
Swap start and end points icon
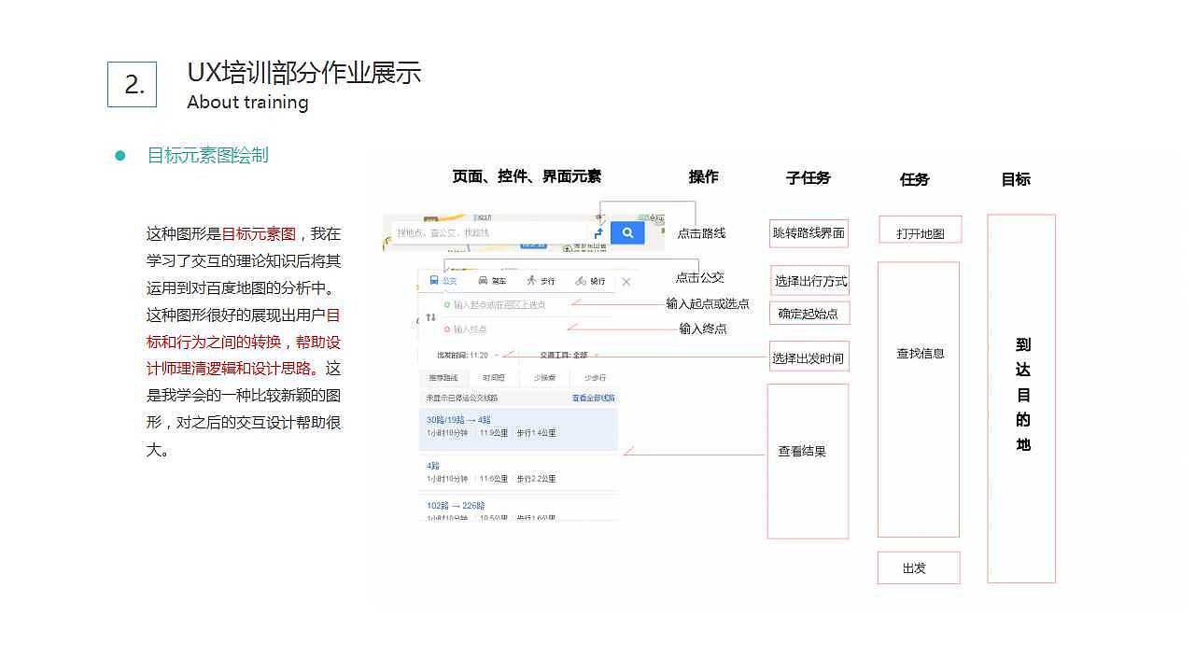[430, 317]
